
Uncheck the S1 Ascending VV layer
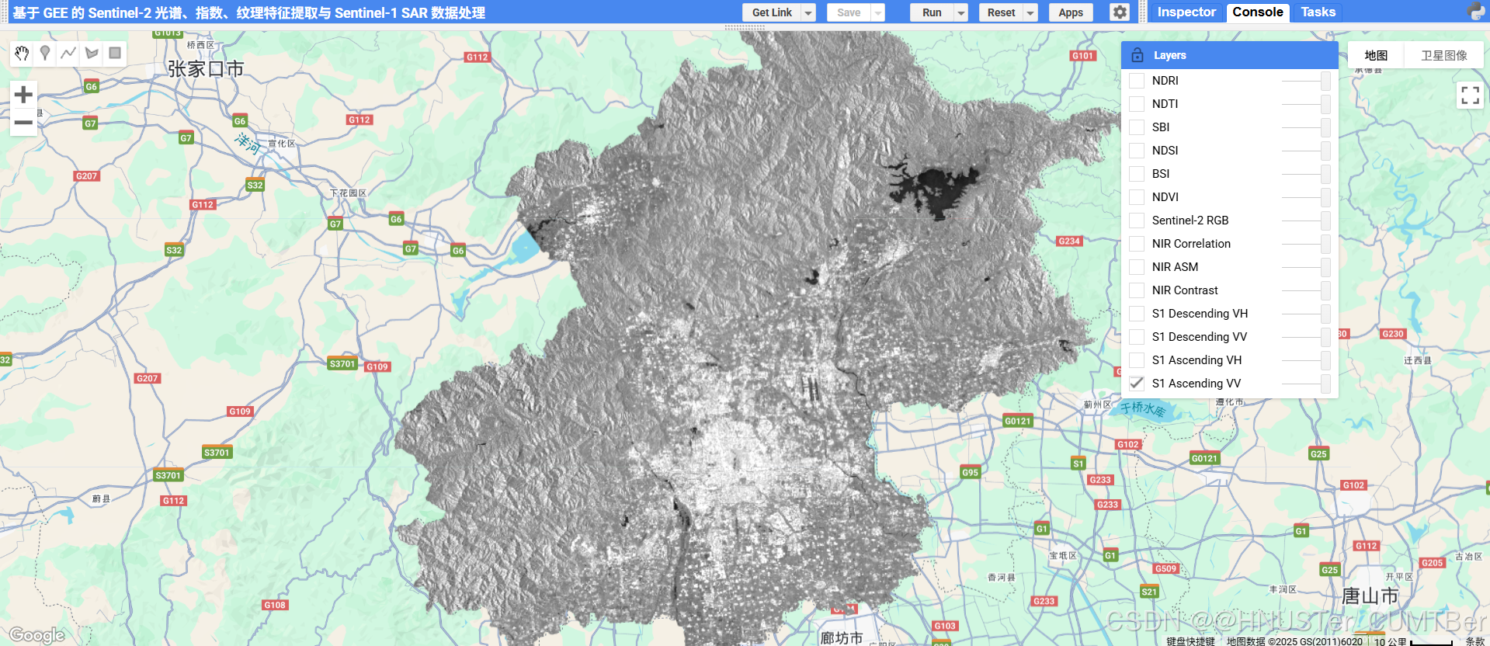(x=1137, y=384)
